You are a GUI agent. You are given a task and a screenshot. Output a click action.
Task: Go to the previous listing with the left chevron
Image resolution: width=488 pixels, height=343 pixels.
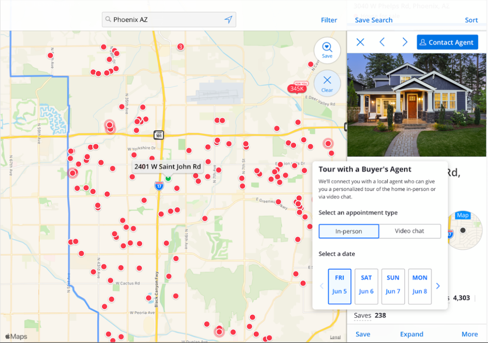(382, 42)
